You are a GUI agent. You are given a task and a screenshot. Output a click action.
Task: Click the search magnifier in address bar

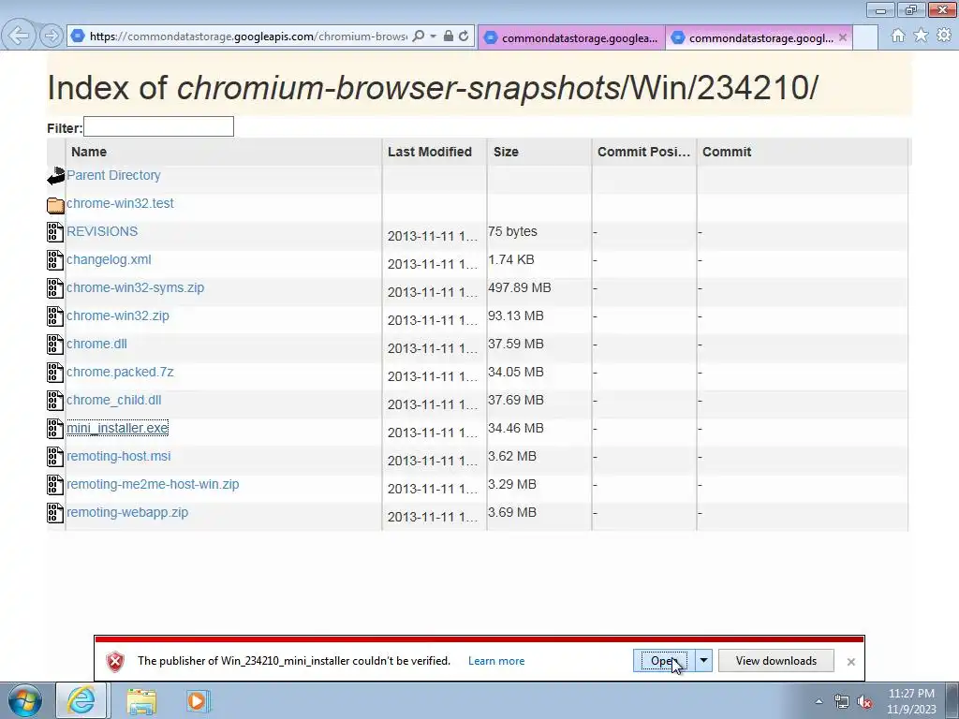[x=419, y=37]
